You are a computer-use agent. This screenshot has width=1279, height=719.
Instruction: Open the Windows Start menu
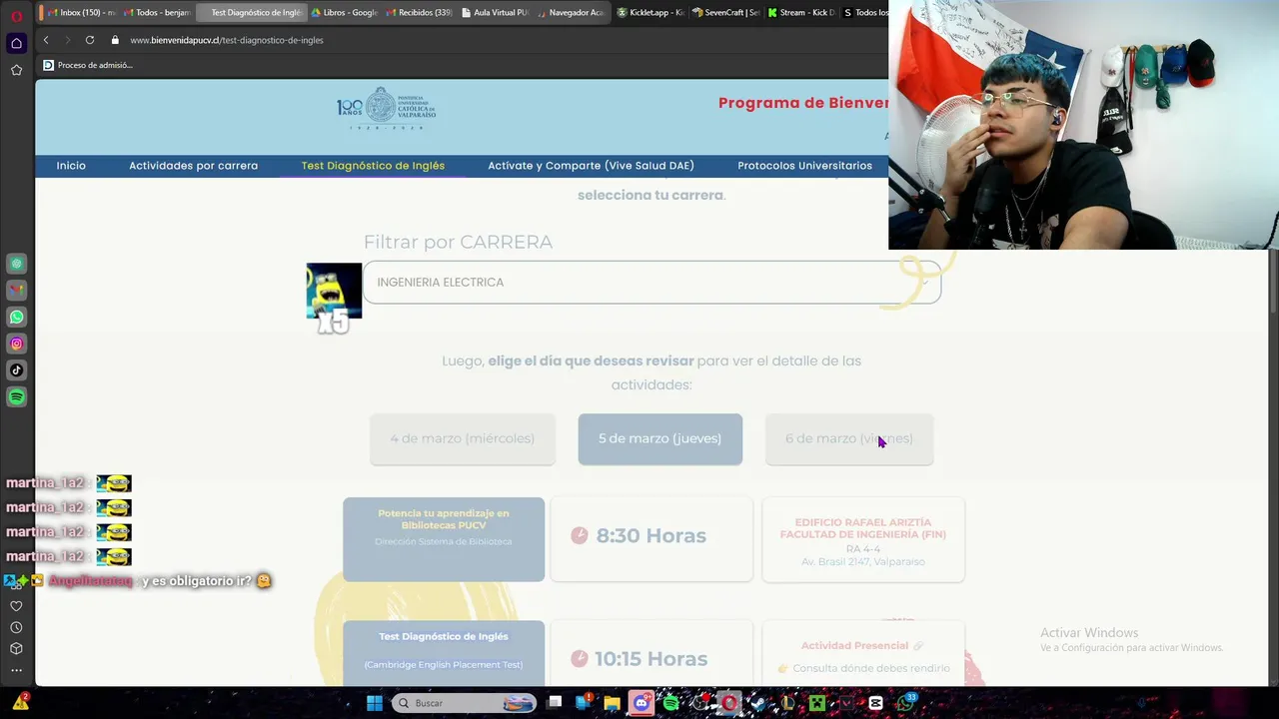tap(375, 703)
